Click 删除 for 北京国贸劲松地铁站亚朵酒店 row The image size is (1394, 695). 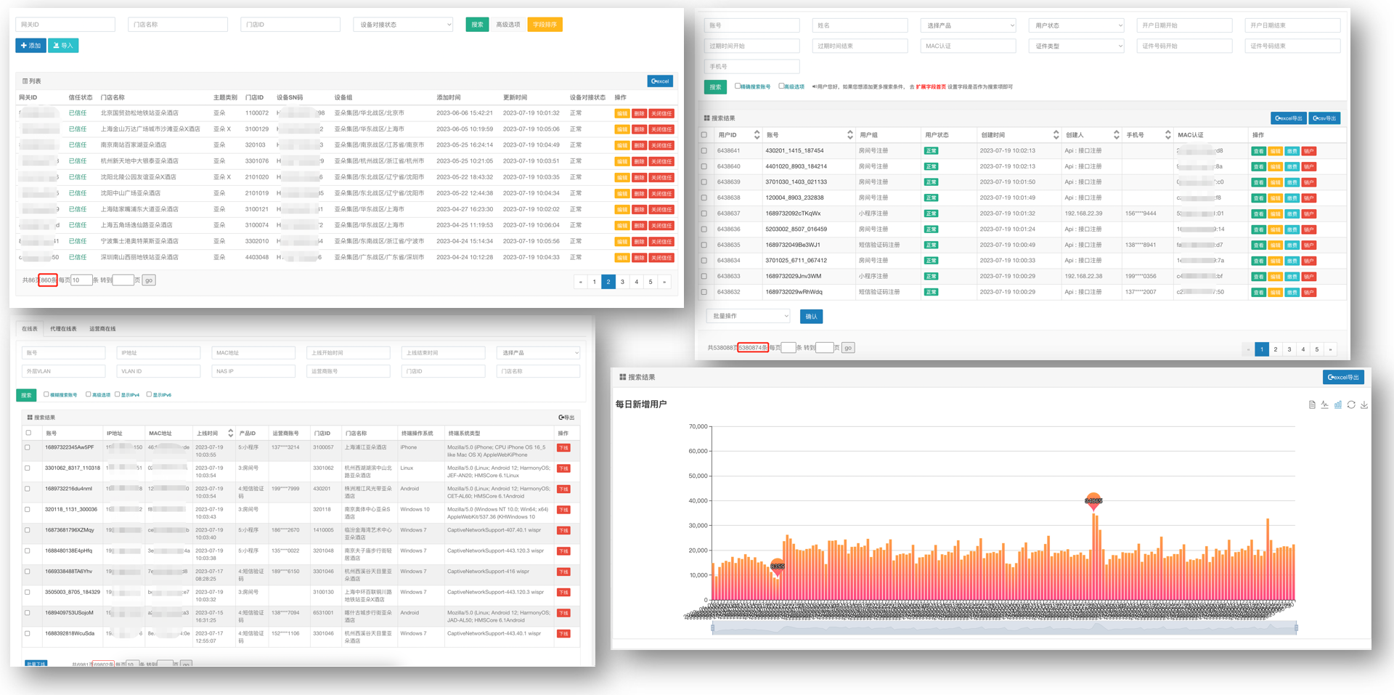(x=639, y=113)
